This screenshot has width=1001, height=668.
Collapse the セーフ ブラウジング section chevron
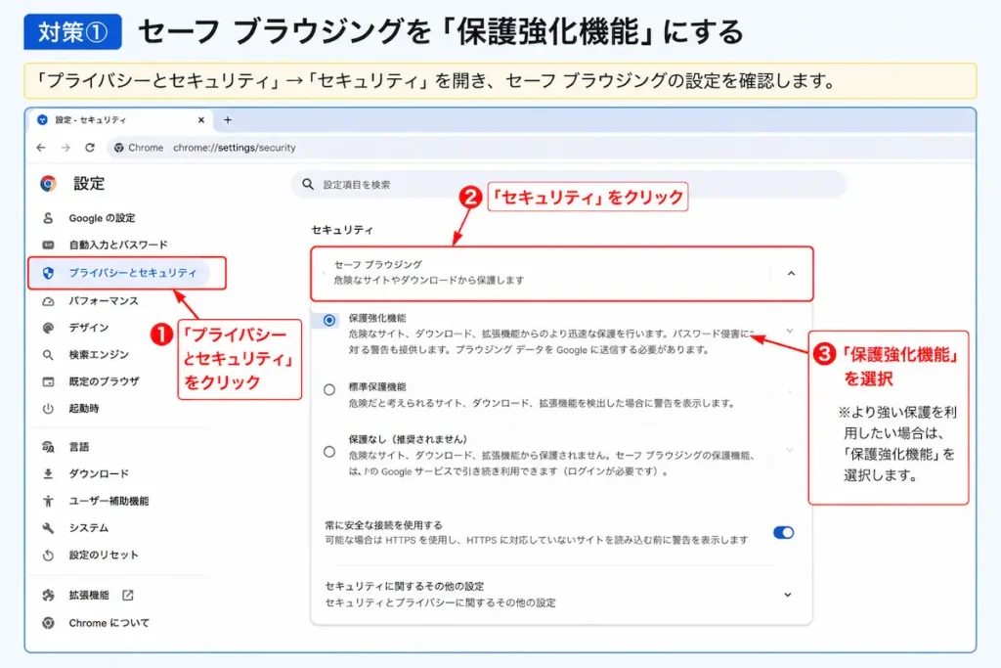(791, 273)
